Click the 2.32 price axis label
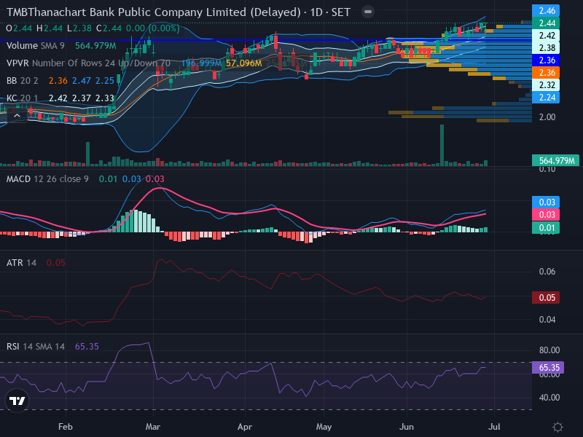 click(546, 85)
